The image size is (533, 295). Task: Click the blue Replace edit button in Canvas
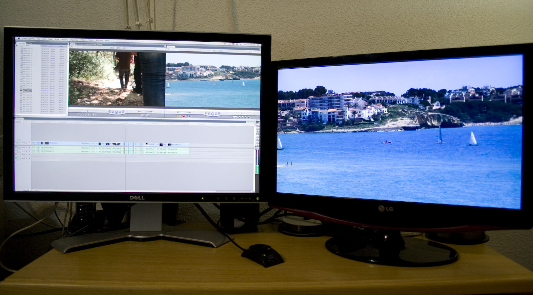pyautogui.click(x=189, y=116)
